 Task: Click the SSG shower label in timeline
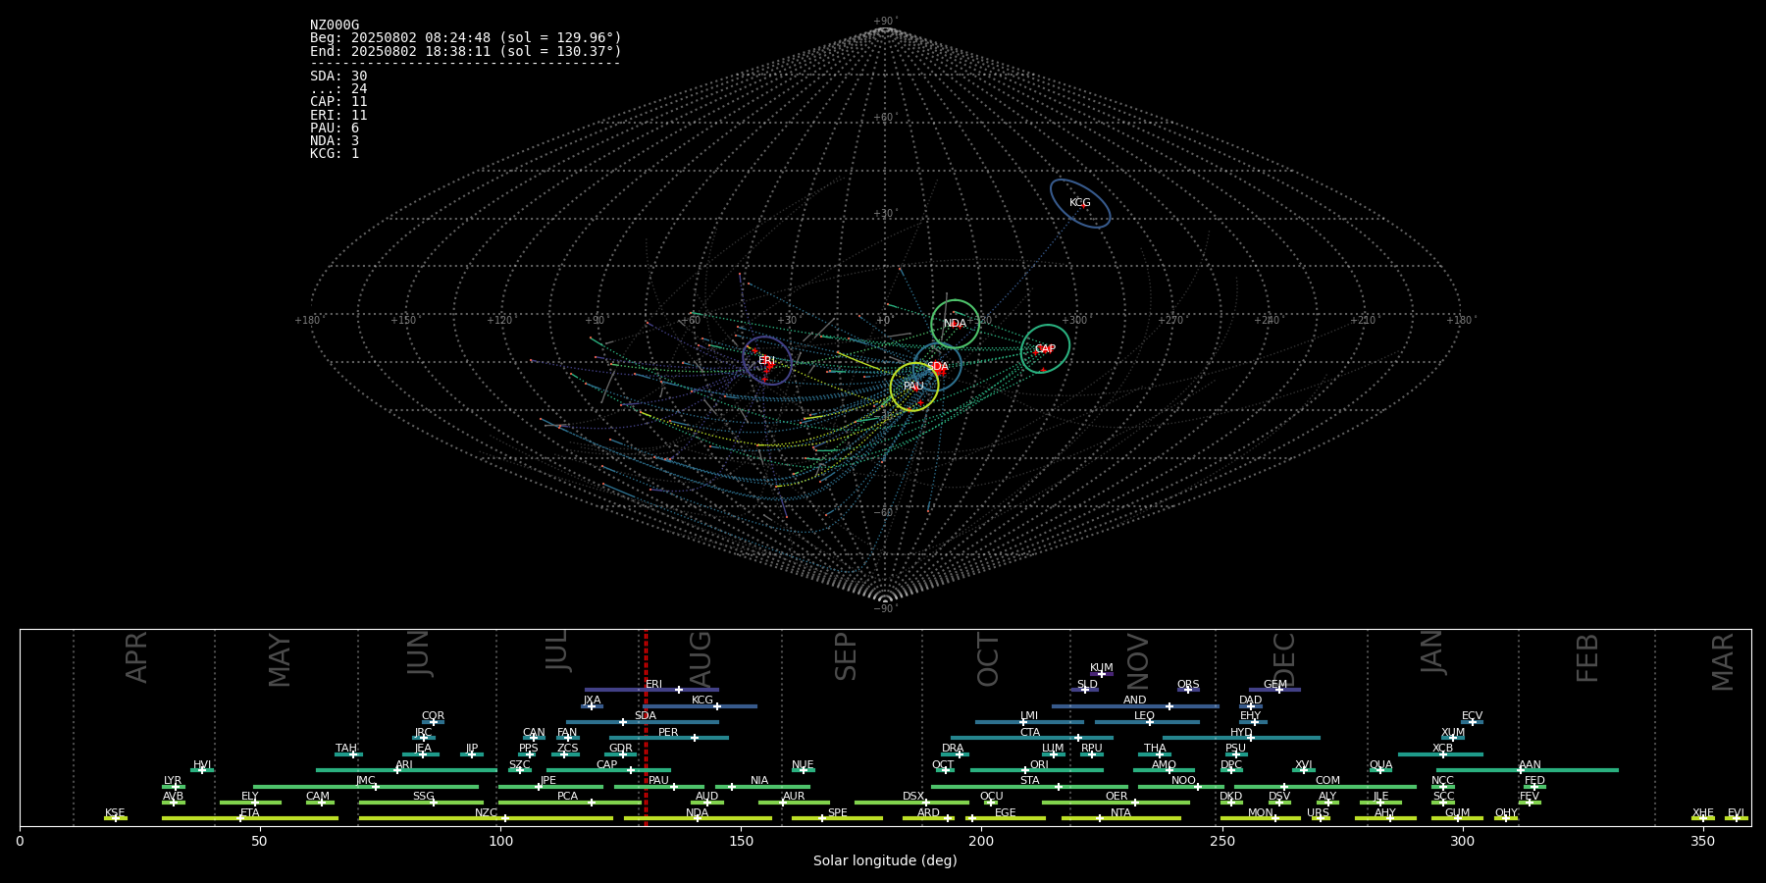[x=423, y=797]
